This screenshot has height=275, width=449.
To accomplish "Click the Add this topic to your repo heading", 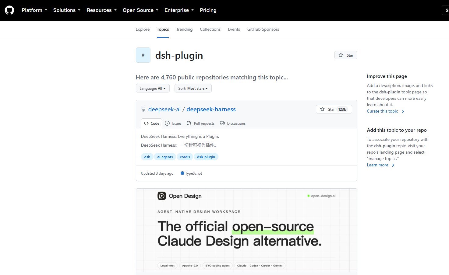I will pyautogui.click(x=397, y=130).
